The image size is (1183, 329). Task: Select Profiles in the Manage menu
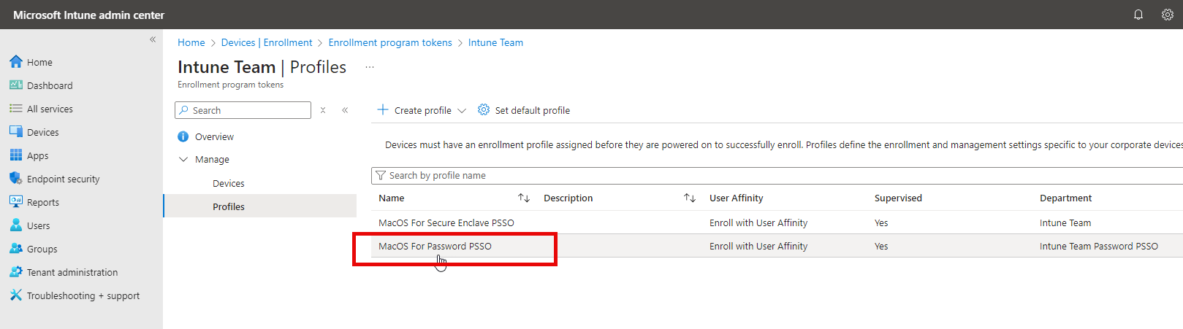229,206
